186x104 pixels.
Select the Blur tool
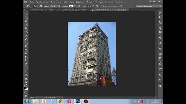click(26, 57)
